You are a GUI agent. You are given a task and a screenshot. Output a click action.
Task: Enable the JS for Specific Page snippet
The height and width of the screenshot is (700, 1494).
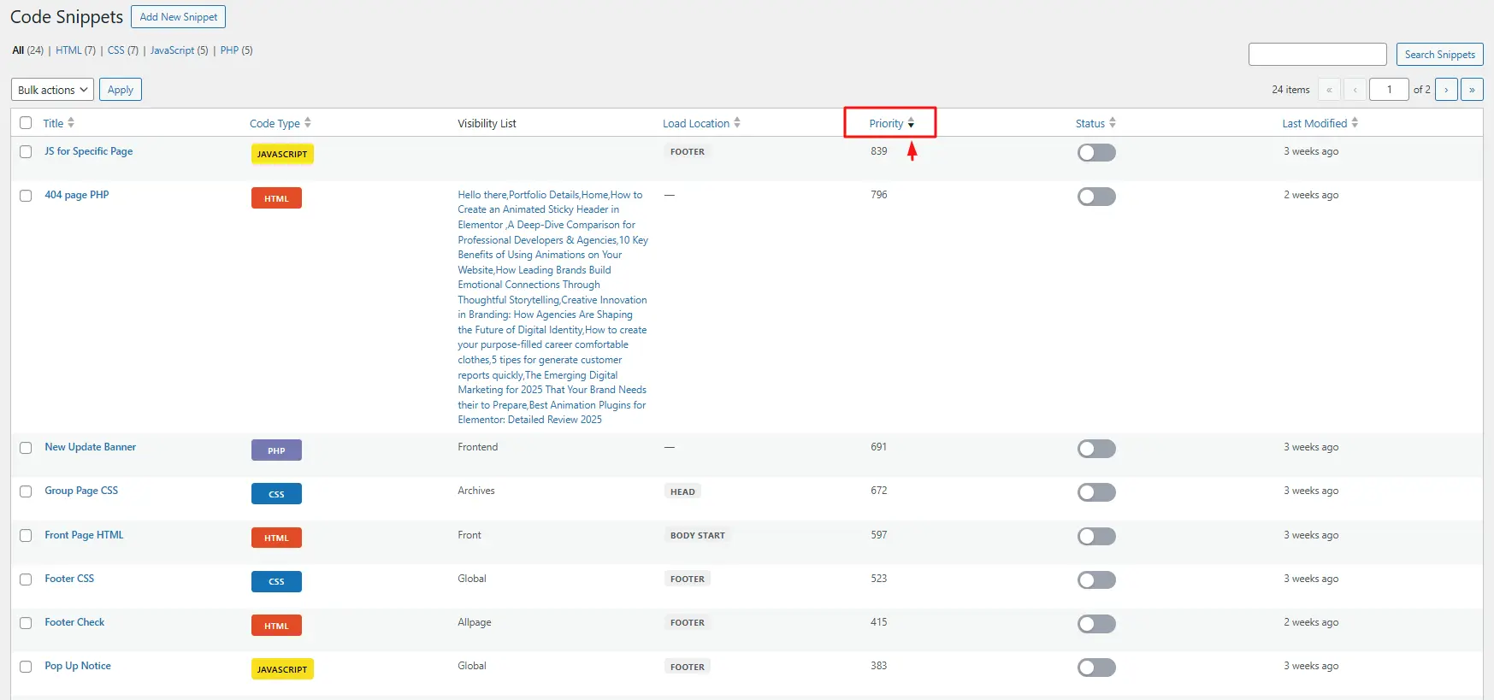(x=1096, y=153)
